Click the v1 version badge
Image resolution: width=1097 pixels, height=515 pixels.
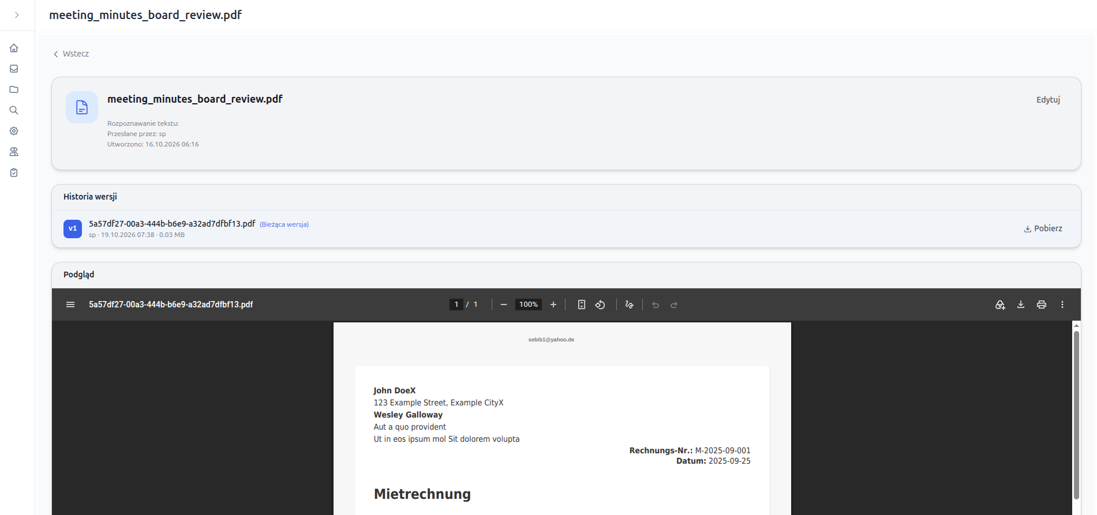(x=73, y=229)
